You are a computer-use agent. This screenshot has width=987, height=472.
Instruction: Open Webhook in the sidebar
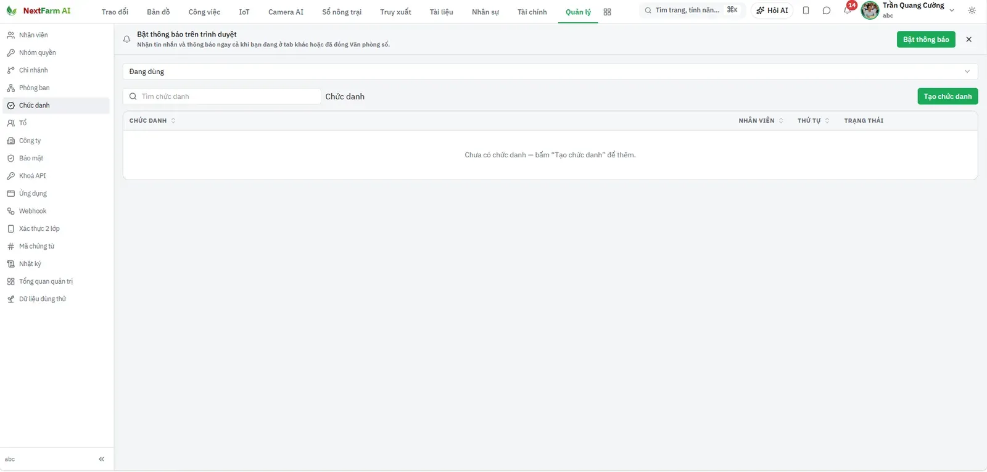pos(56,211)
